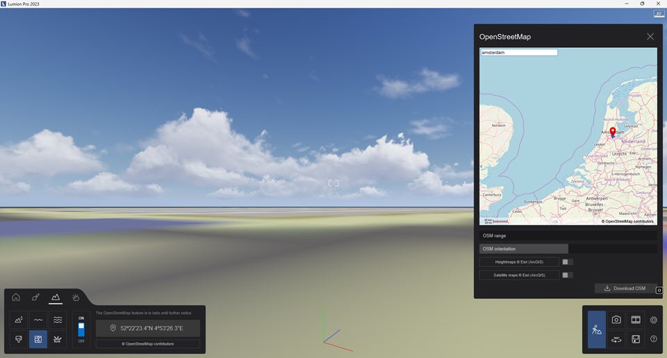Screen dimensions: 667x358
Task: Enable the Heightmaps Esri toggle
Action: tap(568, 262)
